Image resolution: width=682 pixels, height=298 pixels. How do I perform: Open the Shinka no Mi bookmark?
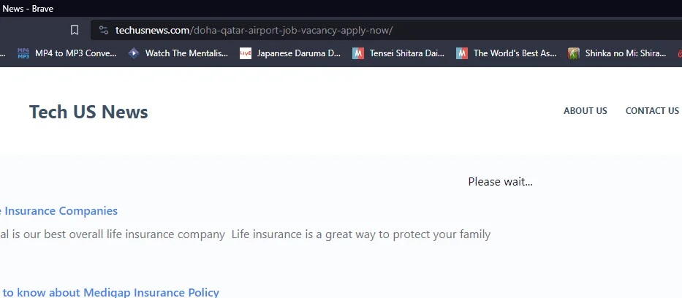[x=617, y=53]
